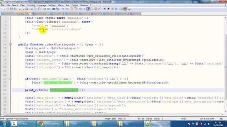Open the Recording taskbar item
The height and width of the screenshot is (127, 227).
pos(23,124)
